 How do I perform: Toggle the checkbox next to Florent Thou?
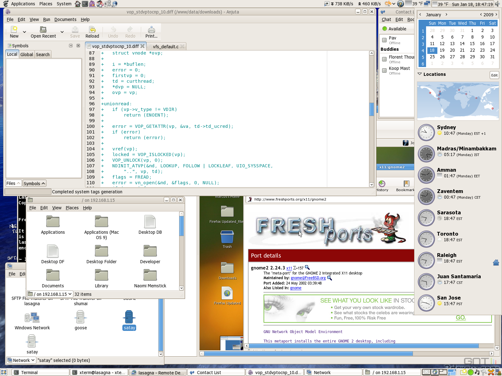[384, 59]
